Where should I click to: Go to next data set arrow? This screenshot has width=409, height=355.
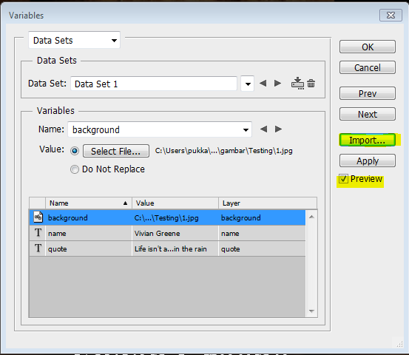coord(278,84)
